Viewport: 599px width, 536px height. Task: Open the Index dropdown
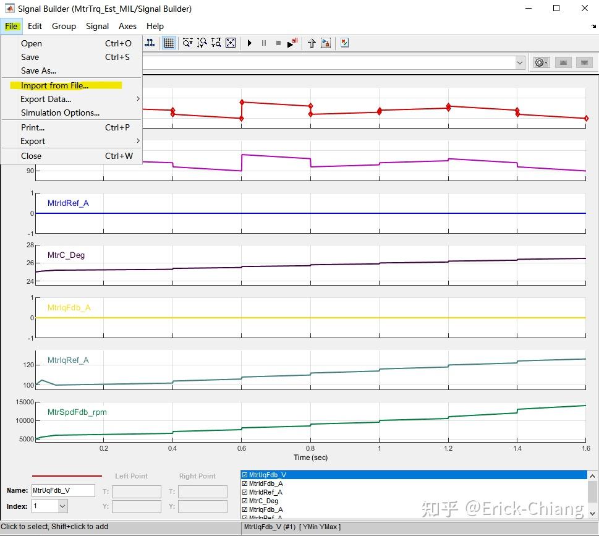pos(62,506)
